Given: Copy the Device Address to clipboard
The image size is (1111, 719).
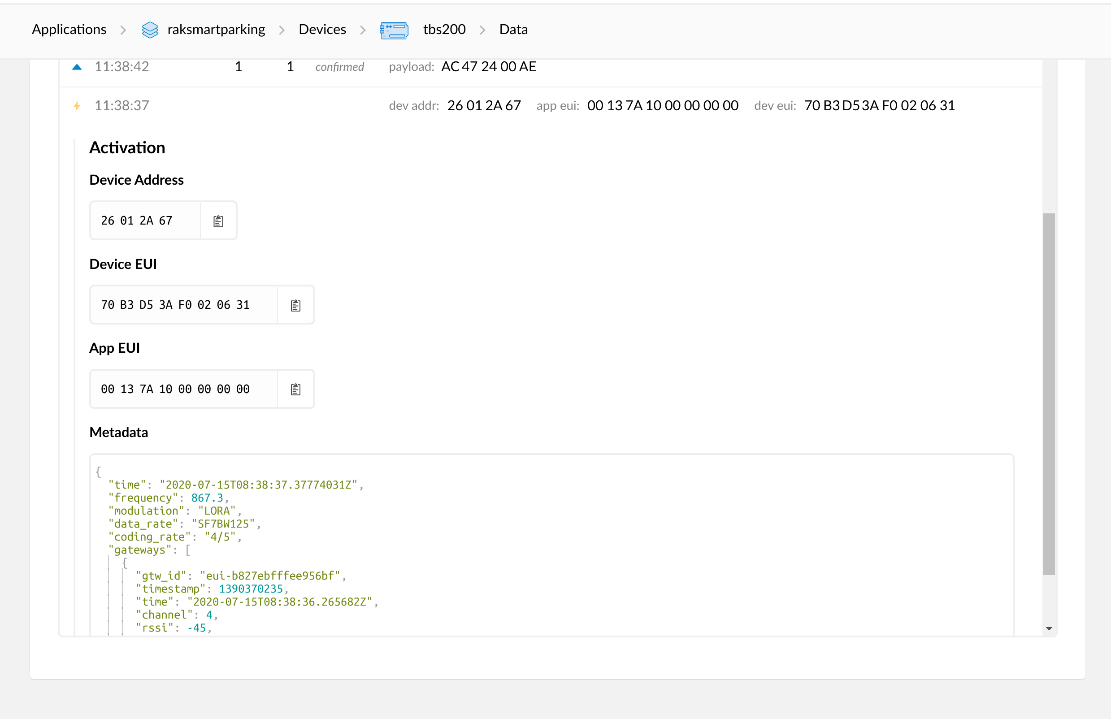Looking at the screenshot, I should coord(218,221).
